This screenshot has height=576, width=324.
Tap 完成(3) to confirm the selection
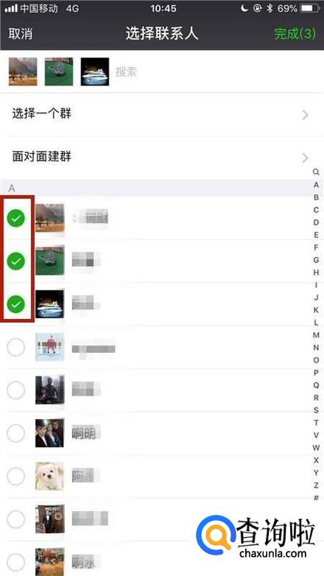click(x=295, y=34)
